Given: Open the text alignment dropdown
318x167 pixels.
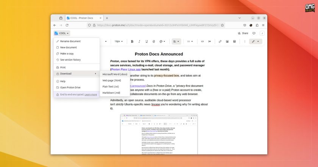Looking at the screenshot, I should pos(176,41).
